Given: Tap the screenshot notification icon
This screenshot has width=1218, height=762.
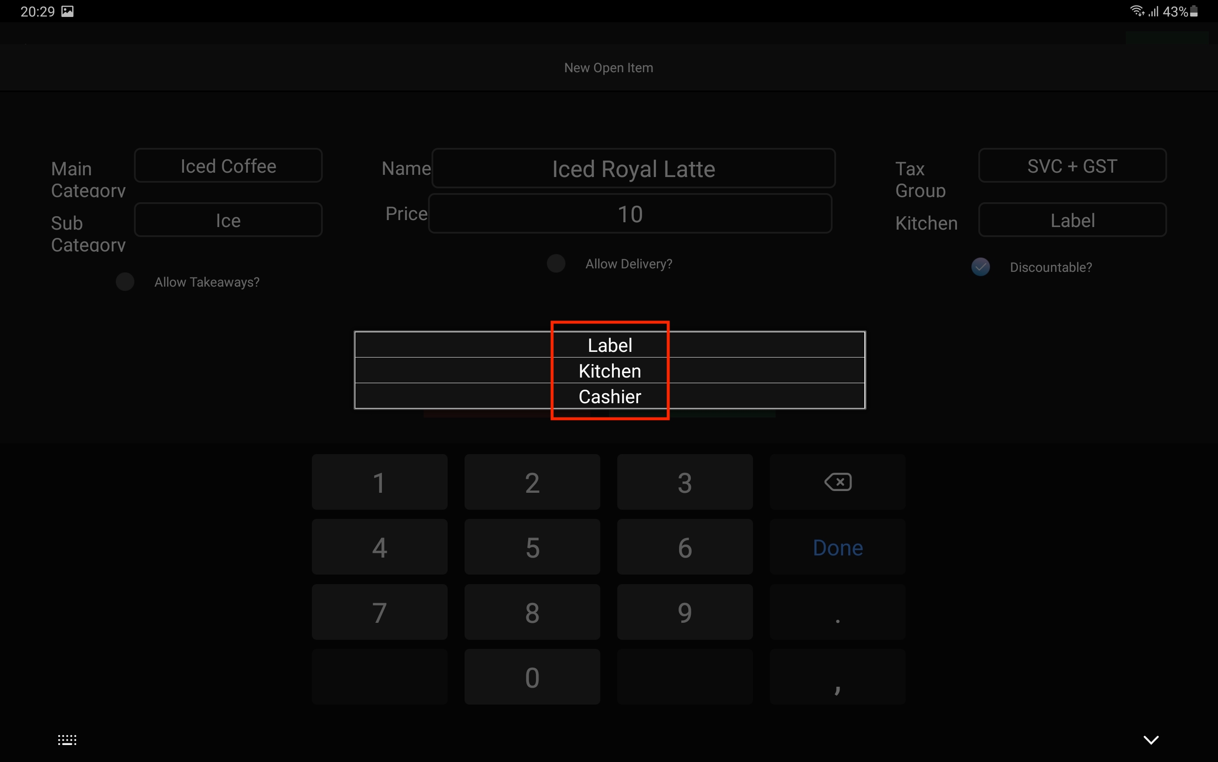Looking at the screenshot, I should click(x=67, y=12).
